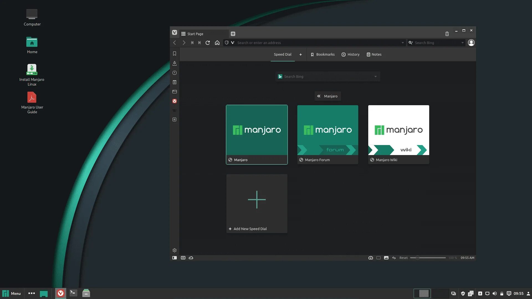Toggle images and animations loading
Image resolution: width=532 pixels, height=299 pixels.
tap(386, 258)
